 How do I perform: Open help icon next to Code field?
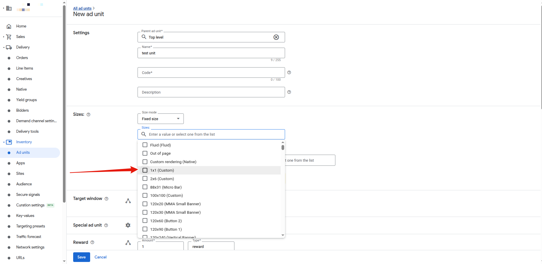click(x=289, y=73)
